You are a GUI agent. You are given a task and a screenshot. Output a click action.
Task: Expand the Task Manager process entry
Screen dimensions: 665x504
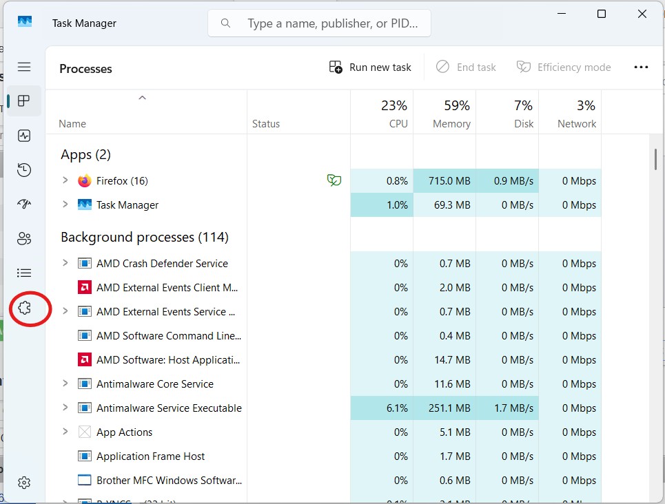point(65,204)
